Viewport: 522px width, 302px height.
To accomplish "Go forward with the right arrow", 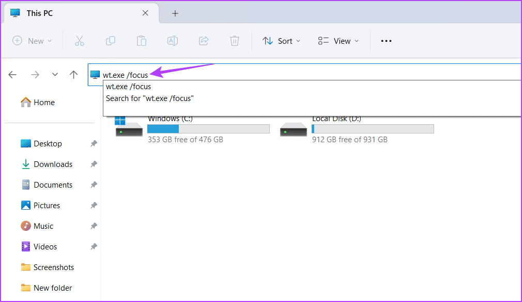I will point(35,75).
